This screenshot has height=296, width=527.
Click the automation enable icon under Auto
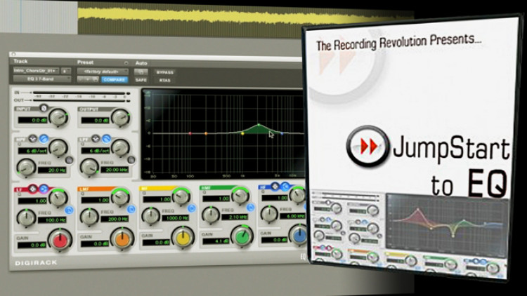click(141, 72)
